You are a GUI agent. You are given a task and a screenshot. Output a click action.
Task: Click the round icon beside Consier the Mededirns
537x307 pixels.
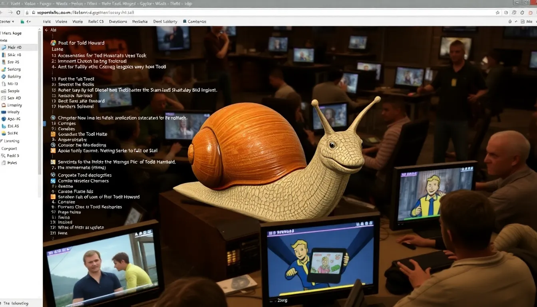53,145
